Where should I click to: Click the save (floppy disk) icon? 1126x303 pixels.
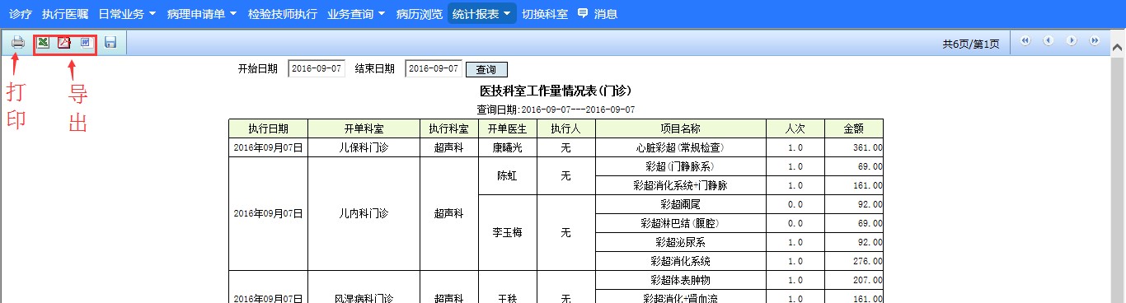pyautogui.click(x=110, y=42)
